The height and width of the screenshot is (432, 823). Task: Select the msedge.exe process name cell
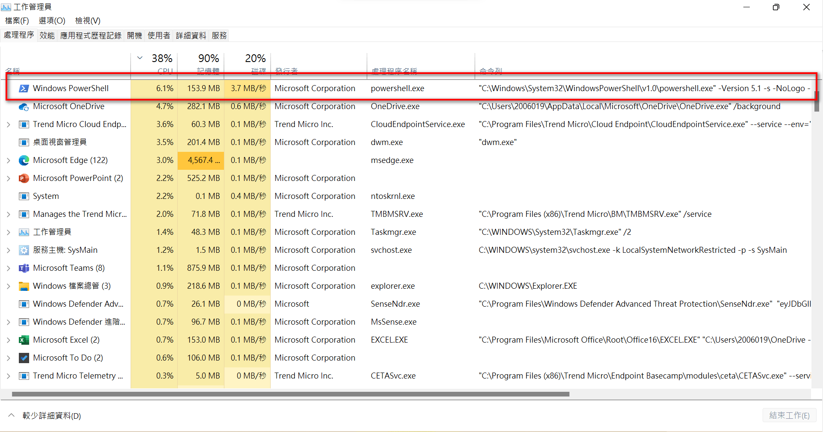392,160
